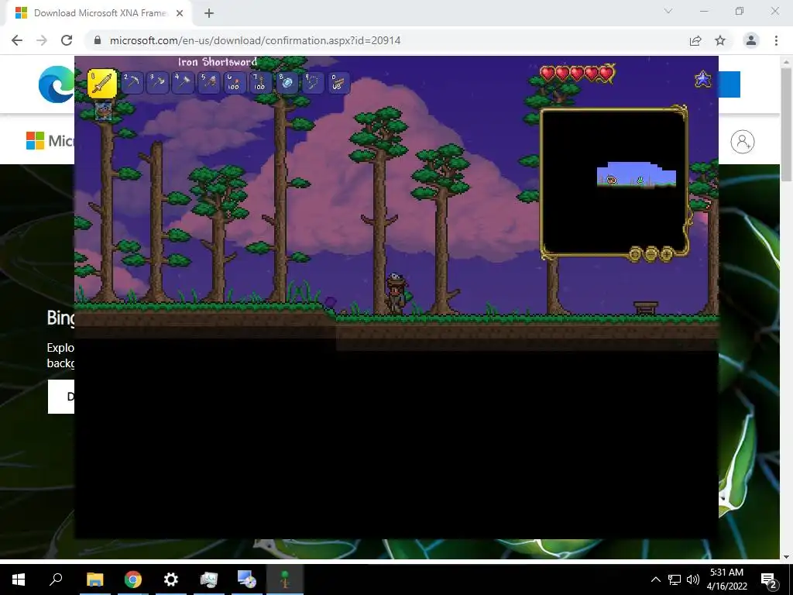The width and height of the screenshot is (793, 595).
Task: Select the magic mirror in hotbar slot 8
Action: tap(287, 82)
